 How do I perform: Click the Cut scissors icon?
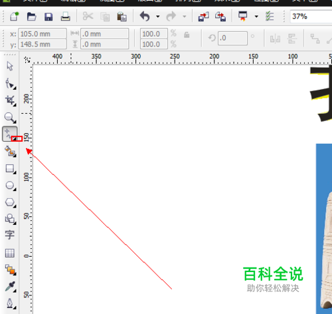[x=88, y=17]
